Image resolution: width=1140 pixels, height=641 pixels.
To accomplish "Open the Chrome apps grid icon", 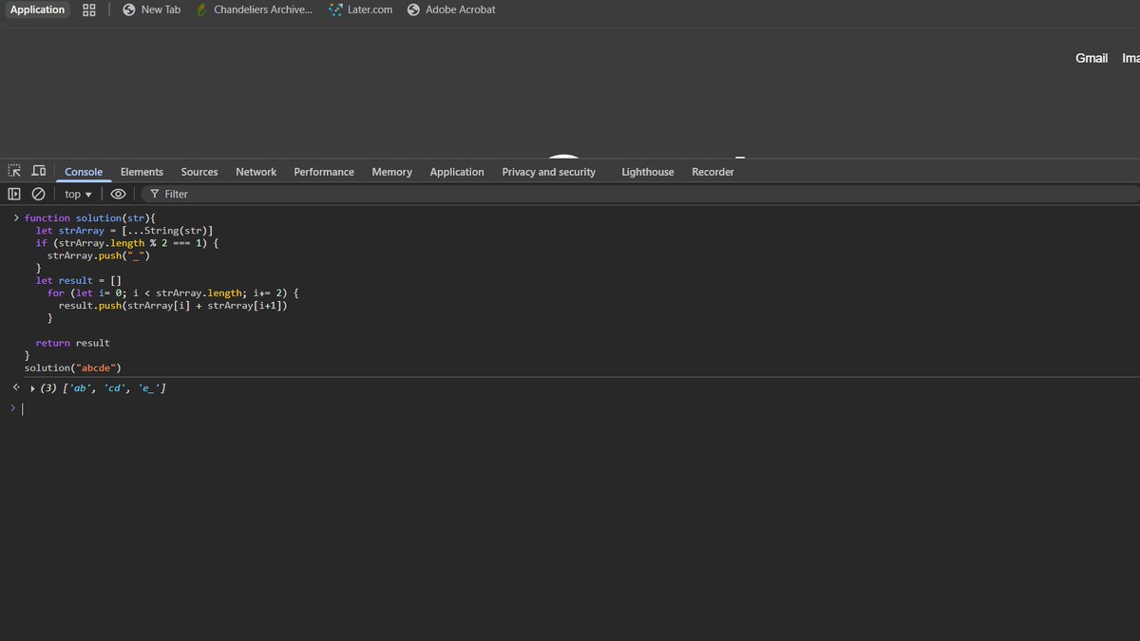I will tap(88, 9).
